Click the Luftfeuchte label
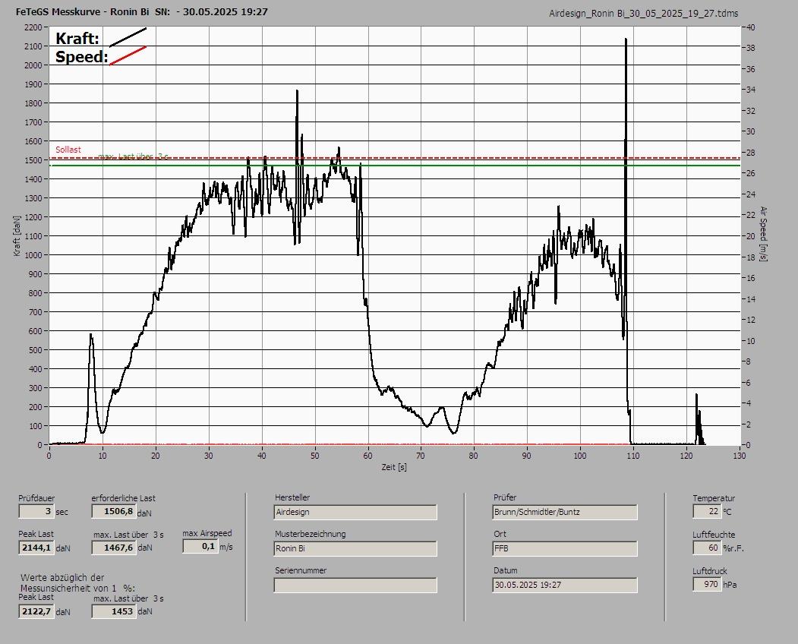Viewport: 798px width, 644px height. [714, 535]
